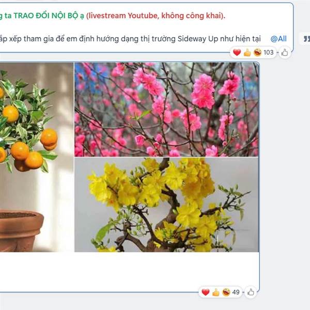This screenshot has height=310, width=310.
Task: Click thumbs-up emoji on the 103-reaction message
Action: point(247,53)
